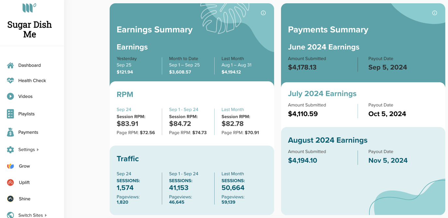Screen dimensions: 448x218
Task: Click the Switch Sites globe icon
Action: (x=10, y=215)
